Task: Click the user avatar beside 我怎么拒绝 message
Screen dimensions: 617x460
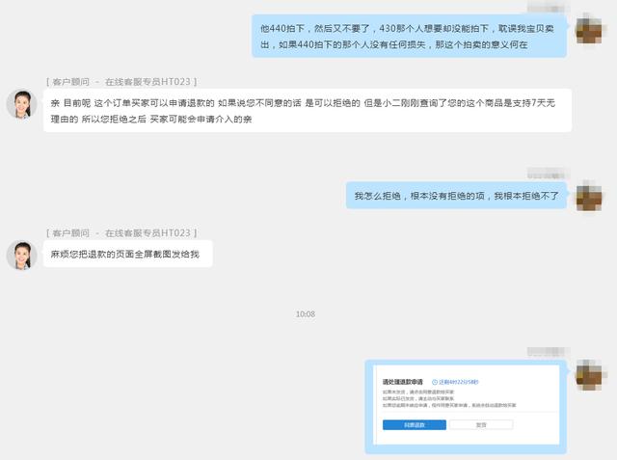Action: click(x=589, y=196)
